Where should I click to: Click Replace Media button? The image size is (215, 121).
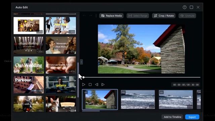coord(111,16)
